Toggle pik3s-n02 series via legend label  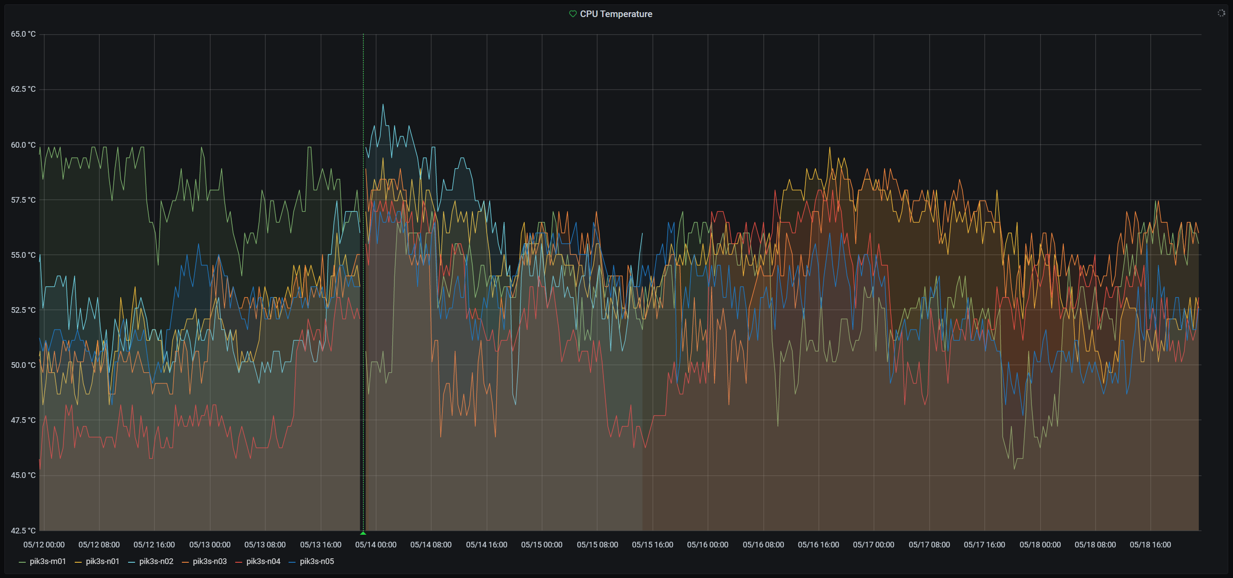click(156, 561)
